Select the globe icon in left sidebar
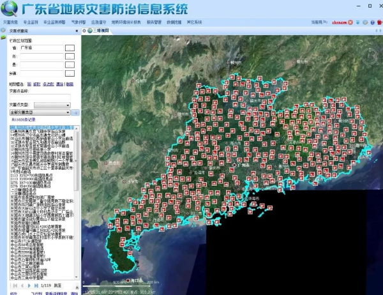The width and height of the screenshot is (383, 295). coord(3,30)
